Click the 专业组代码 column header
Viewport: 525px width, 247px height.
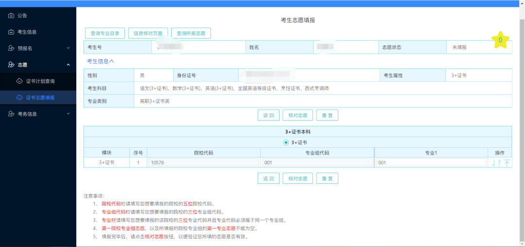click(x=317, y=153)
